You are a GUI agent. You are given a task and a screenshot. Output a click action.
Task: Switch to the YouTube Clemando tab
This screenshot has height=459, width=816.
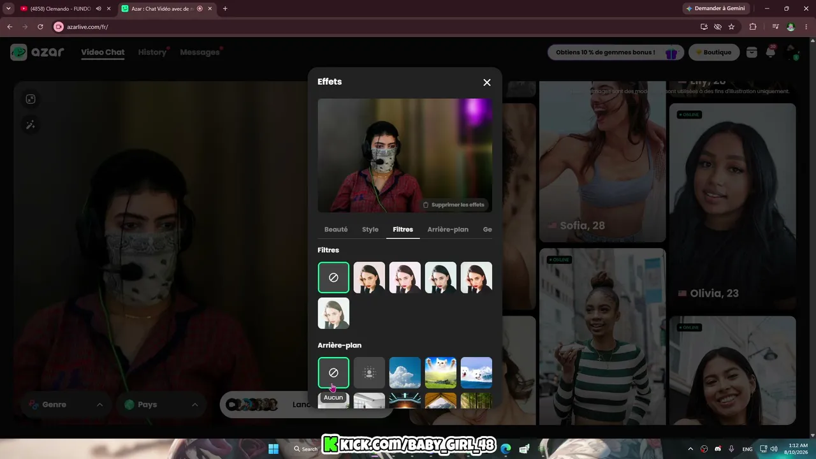61,9
